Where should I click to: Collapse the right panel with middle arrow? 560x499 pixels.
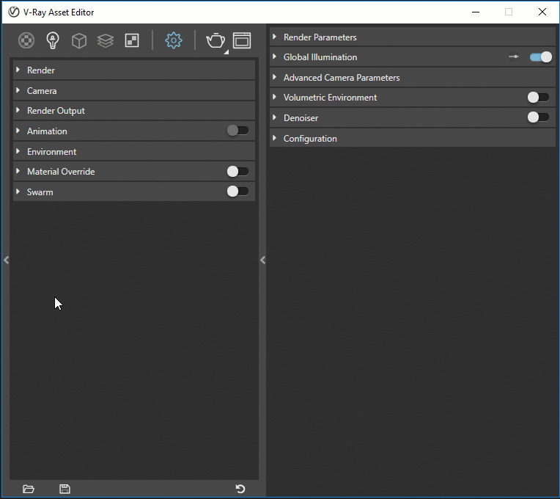pyautogui.click(x=262, y=260)
